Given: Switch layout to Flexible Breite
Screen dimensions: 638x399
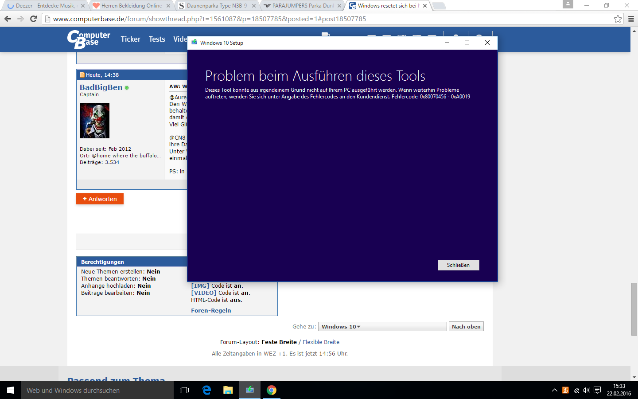Looking at the screenshot, I should (321, 342).
